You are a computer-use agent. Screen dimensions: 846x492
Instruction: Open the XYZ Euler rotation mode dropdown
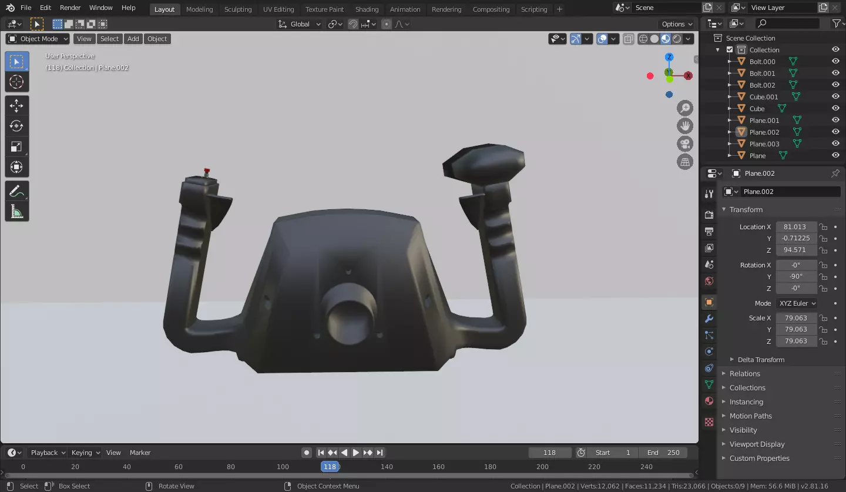point(797,303)
